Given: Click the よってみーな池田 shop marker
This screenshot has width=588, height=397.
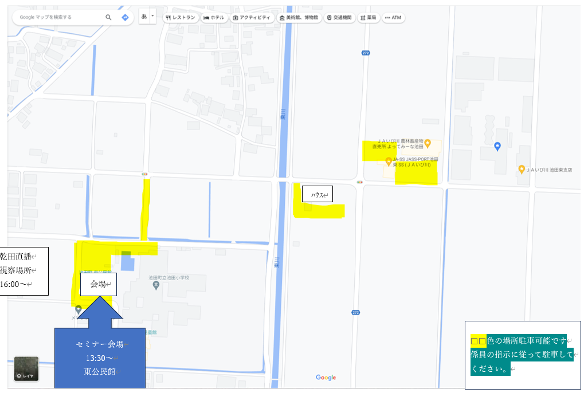Looking at the screenshot, I should 428,143.
